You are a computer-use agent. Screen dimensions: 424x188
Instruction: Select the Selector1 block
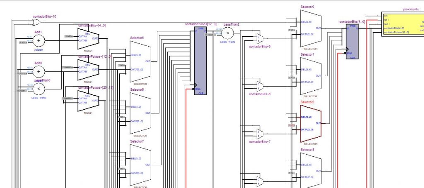311,75
